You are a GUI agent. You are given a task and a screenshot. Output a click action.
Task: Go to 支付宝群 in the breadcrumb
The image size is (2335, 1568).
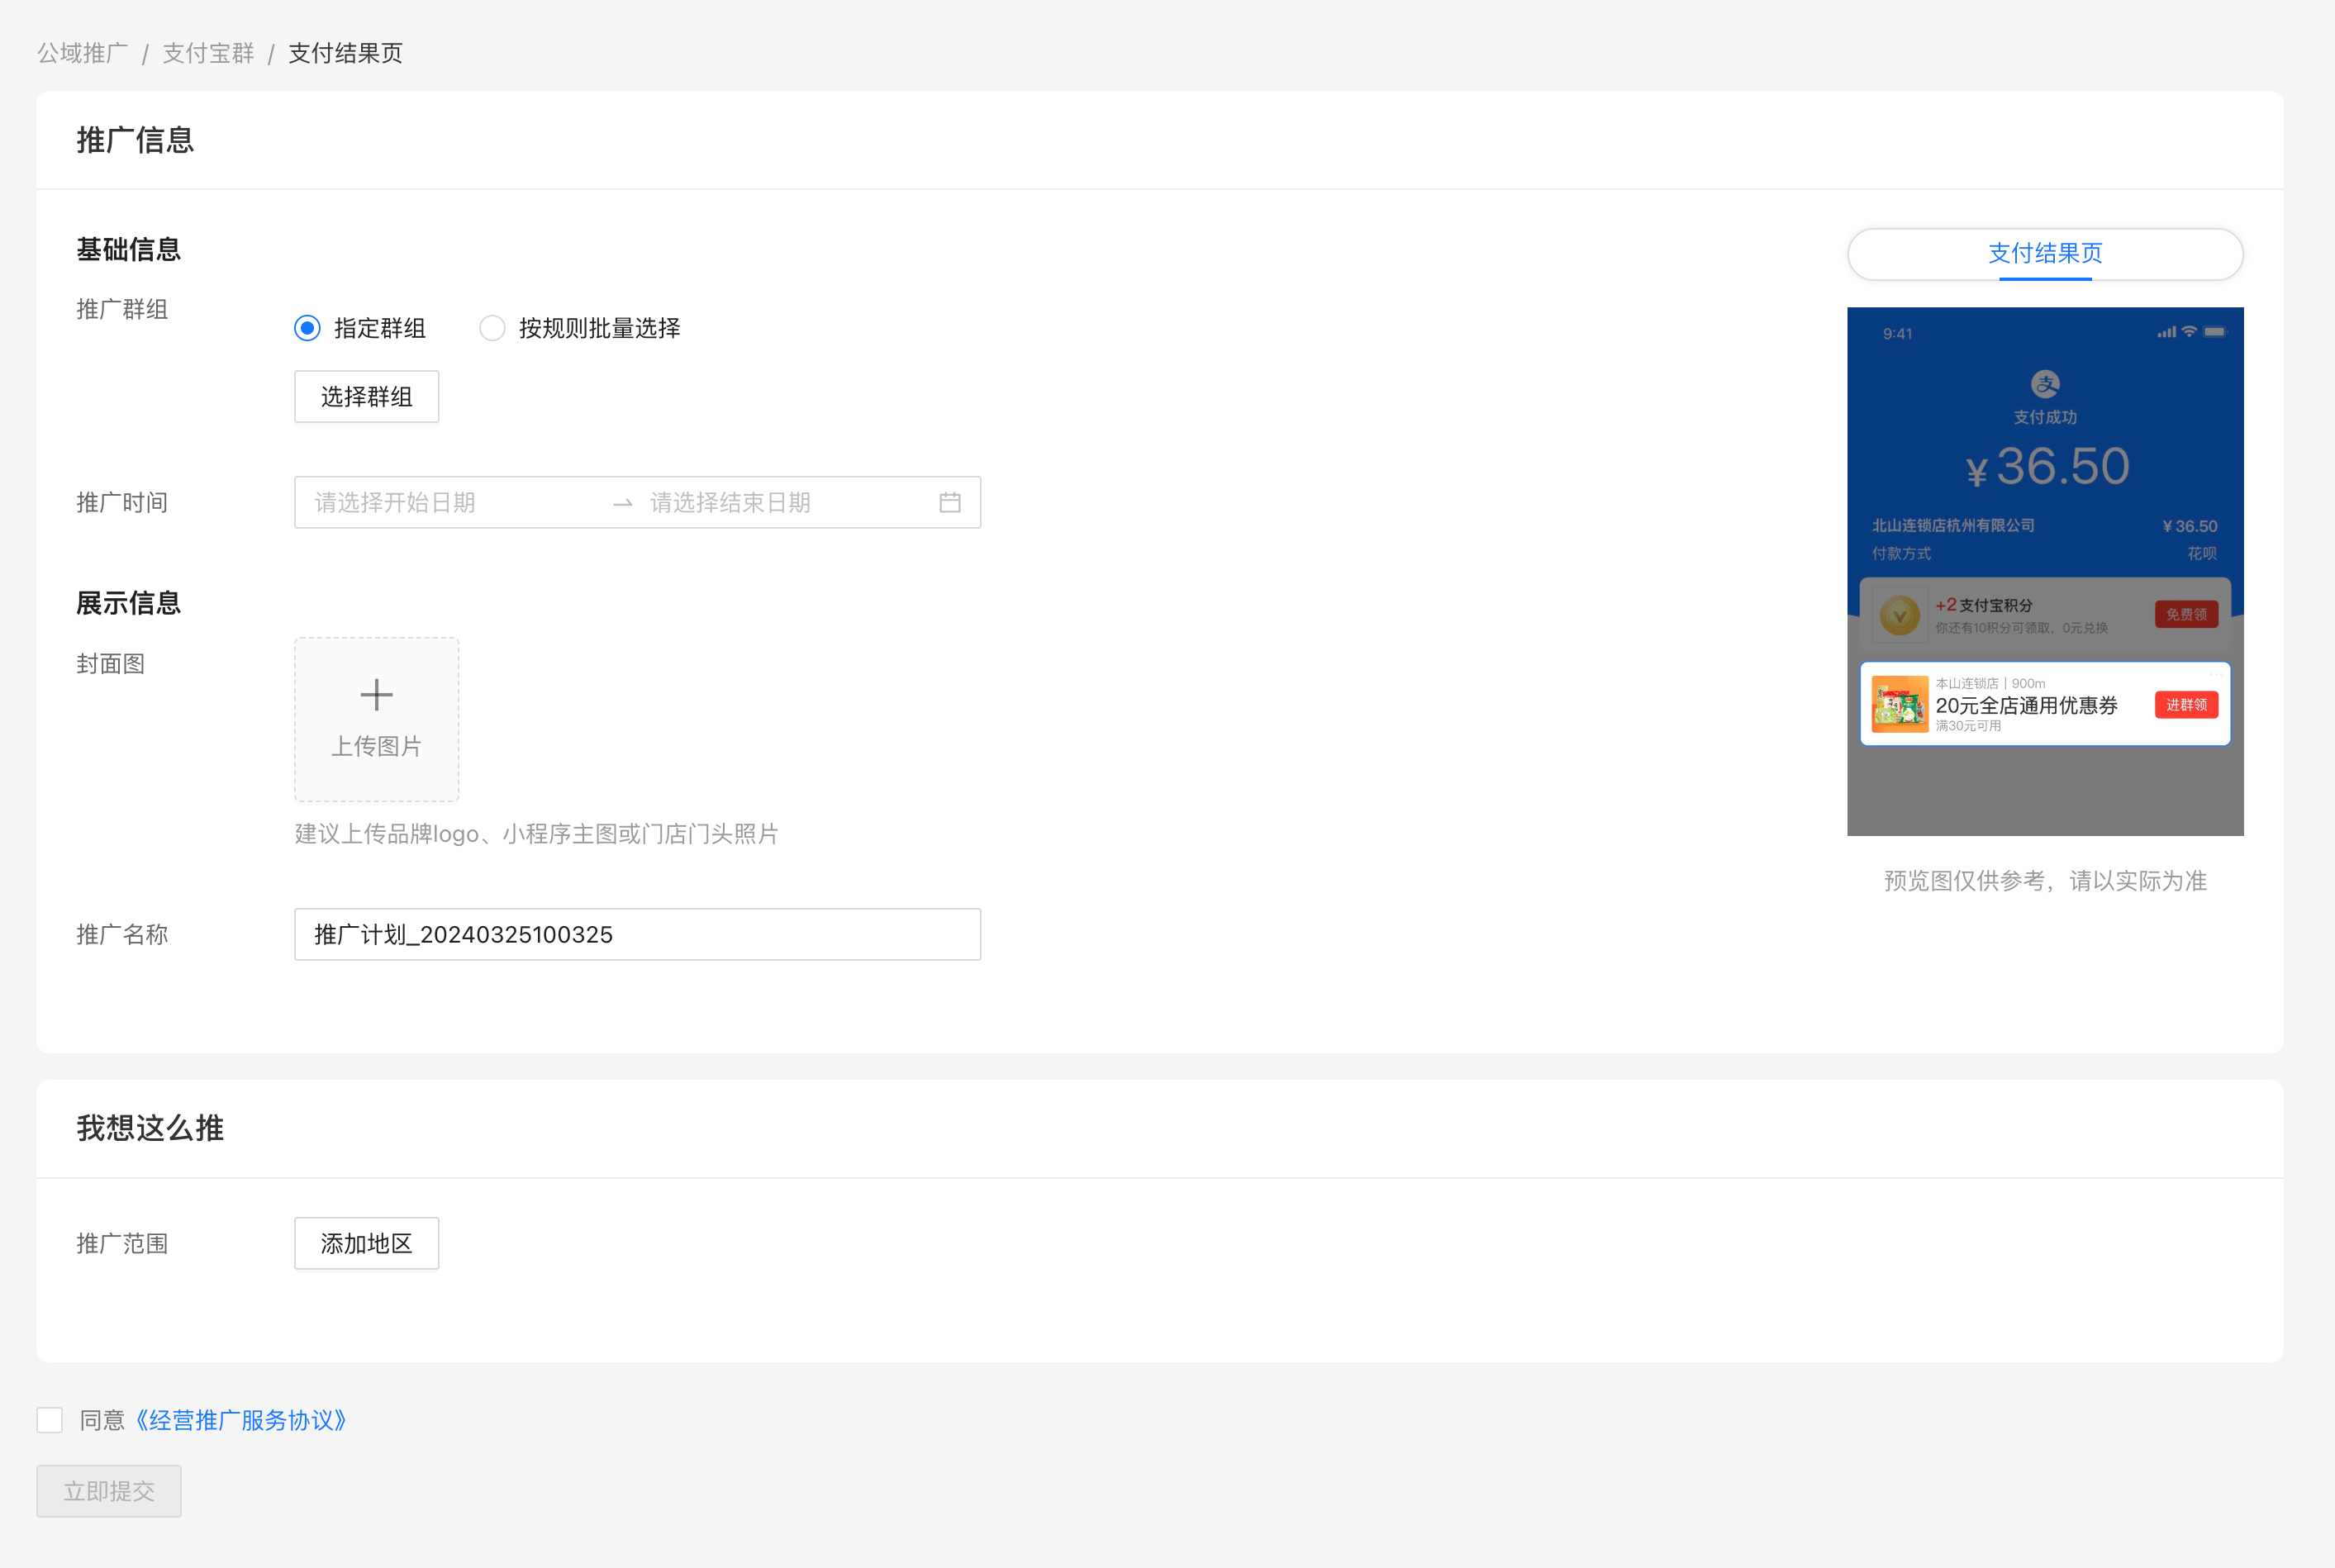[208, 53]
